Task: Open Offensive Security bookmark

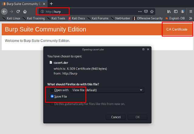Action: pyautogui.click(x=148, y=18)
